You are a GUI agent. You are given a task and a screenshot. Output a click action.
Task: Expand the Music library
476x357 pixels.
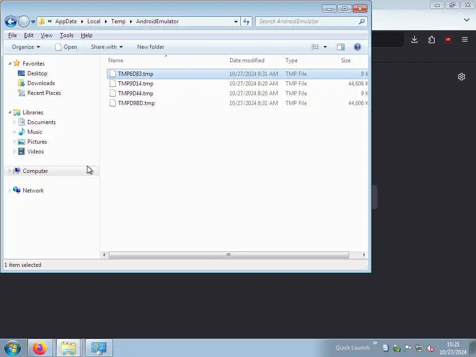pyautogui.click(x=14, y=132)
